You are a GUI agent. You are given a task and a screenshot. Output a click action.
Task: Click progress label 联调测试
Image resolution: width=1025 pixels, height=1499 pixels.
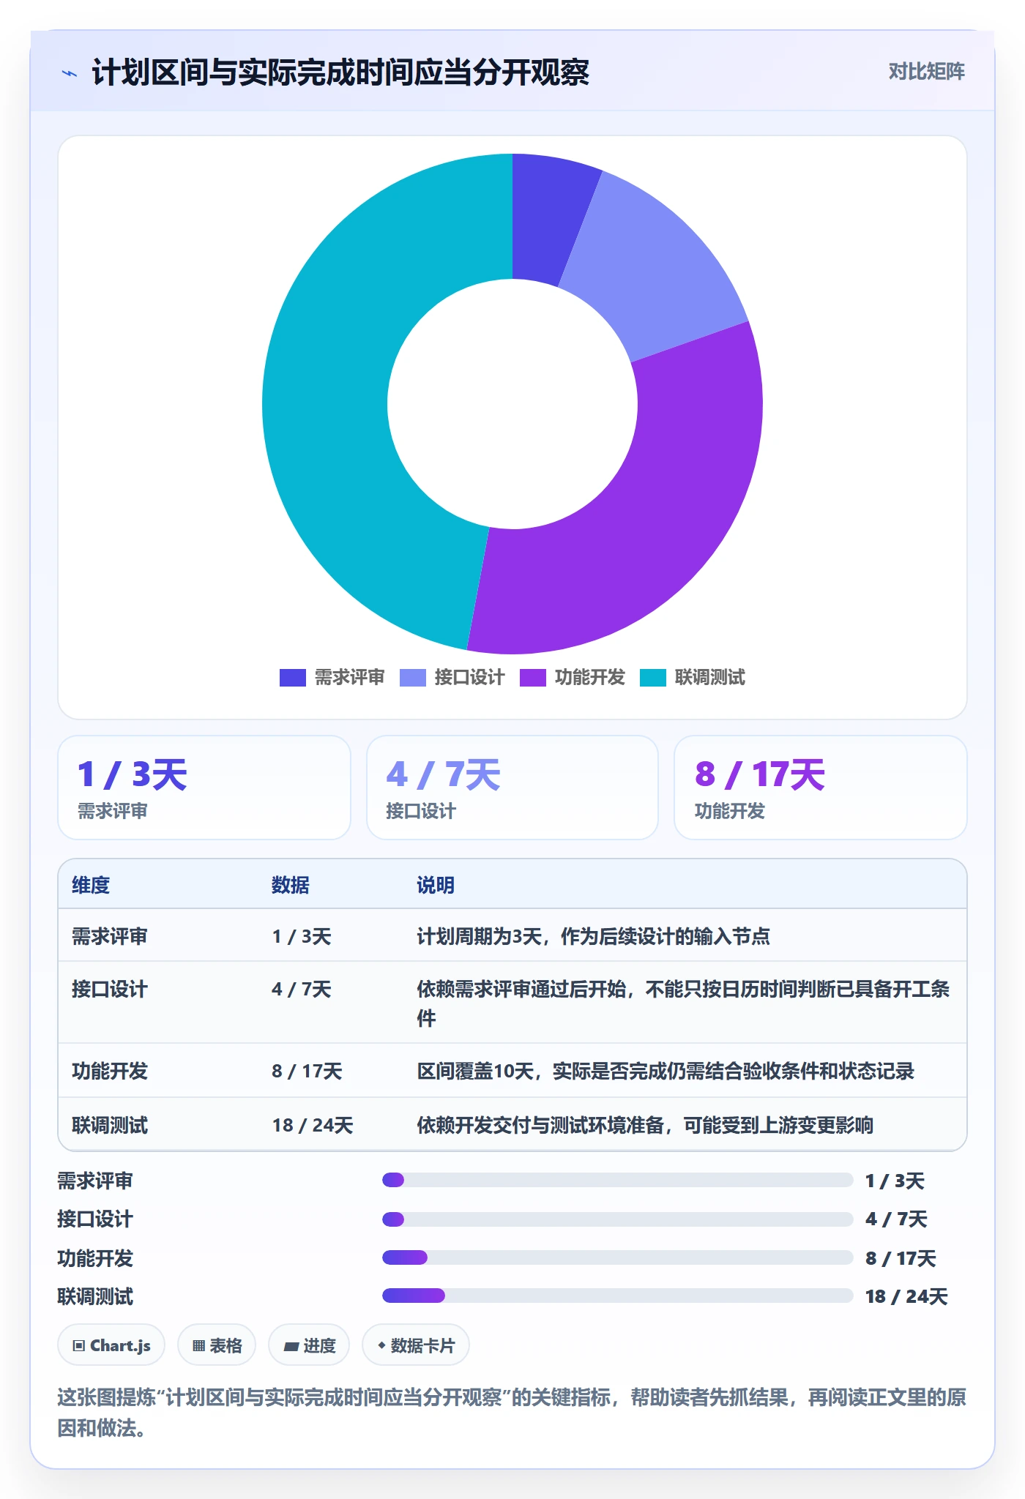pyautogui.click(x=95, y=1296)
